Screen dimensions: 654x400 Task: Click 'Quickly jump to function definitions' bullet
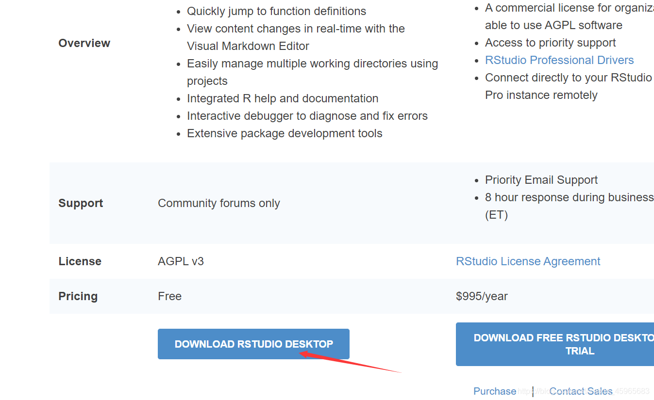[277, 11]
